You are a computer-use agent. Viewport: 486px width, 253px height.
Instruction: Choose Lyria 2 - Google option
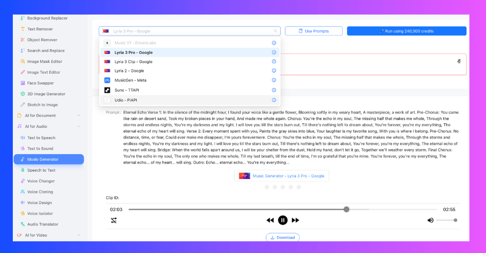click(x=190, y=71)
